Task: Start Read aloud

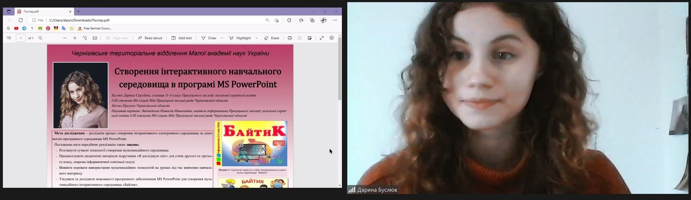Action: (x=150, y=38)
